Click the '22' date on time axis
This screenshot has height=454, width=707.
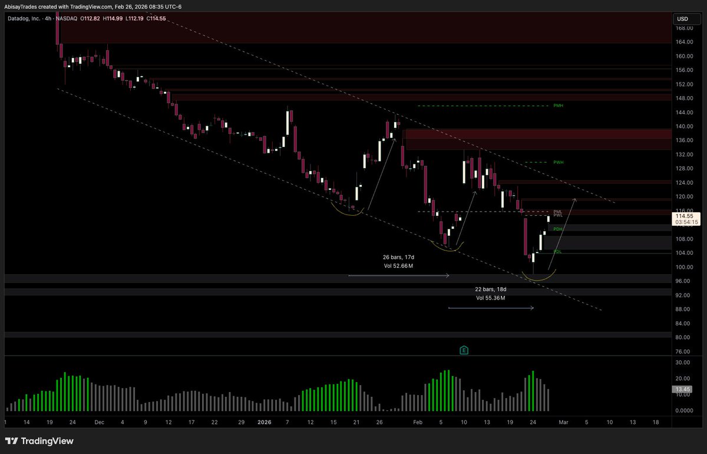214,422
